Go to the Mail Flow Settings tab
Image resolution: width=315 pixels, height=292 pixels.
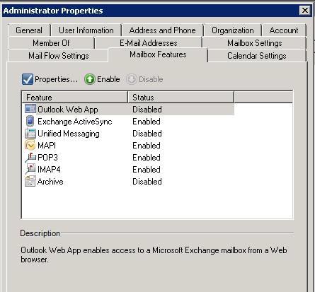click(59, 56)
